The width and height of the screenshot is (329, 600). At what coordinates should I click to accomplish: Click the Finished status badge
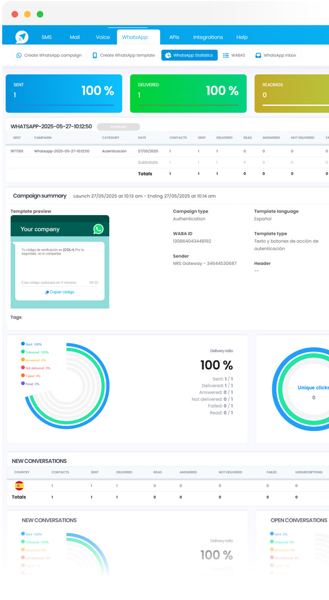(118, 127)
